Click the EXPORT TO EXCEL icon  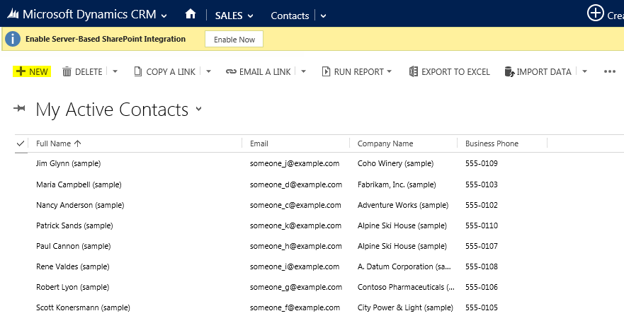(x=414, y=71)
